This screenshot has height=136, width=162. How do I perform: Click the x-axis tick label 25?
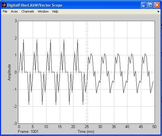click(x=87, y=127)
